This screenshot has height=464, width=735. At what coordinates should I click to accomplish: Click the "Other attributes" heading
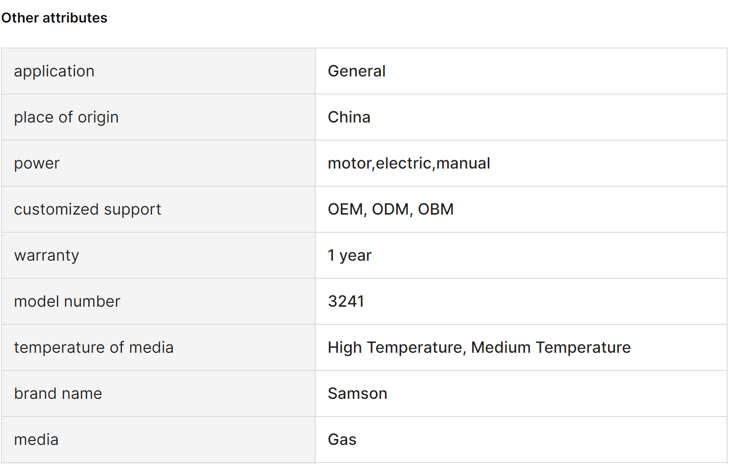click(x=54, y=18)
